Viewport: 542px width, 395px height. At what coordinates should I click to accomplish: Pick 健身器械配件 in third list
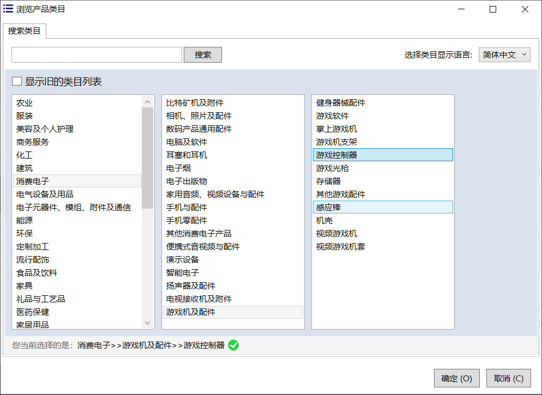point(383,103)
